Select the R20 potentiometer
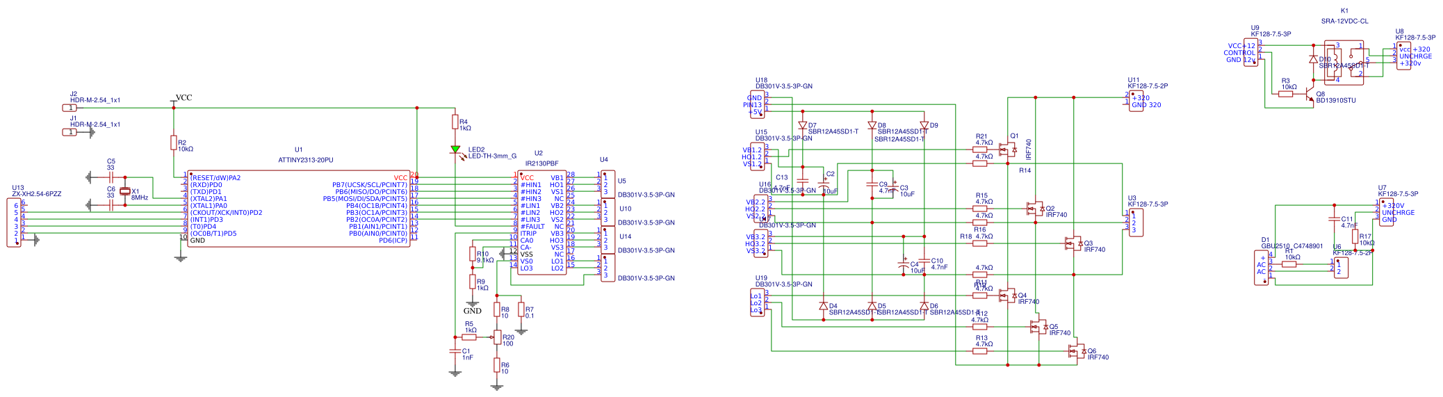This screenshot has height=397, width=1443. (x=497, y=338)
